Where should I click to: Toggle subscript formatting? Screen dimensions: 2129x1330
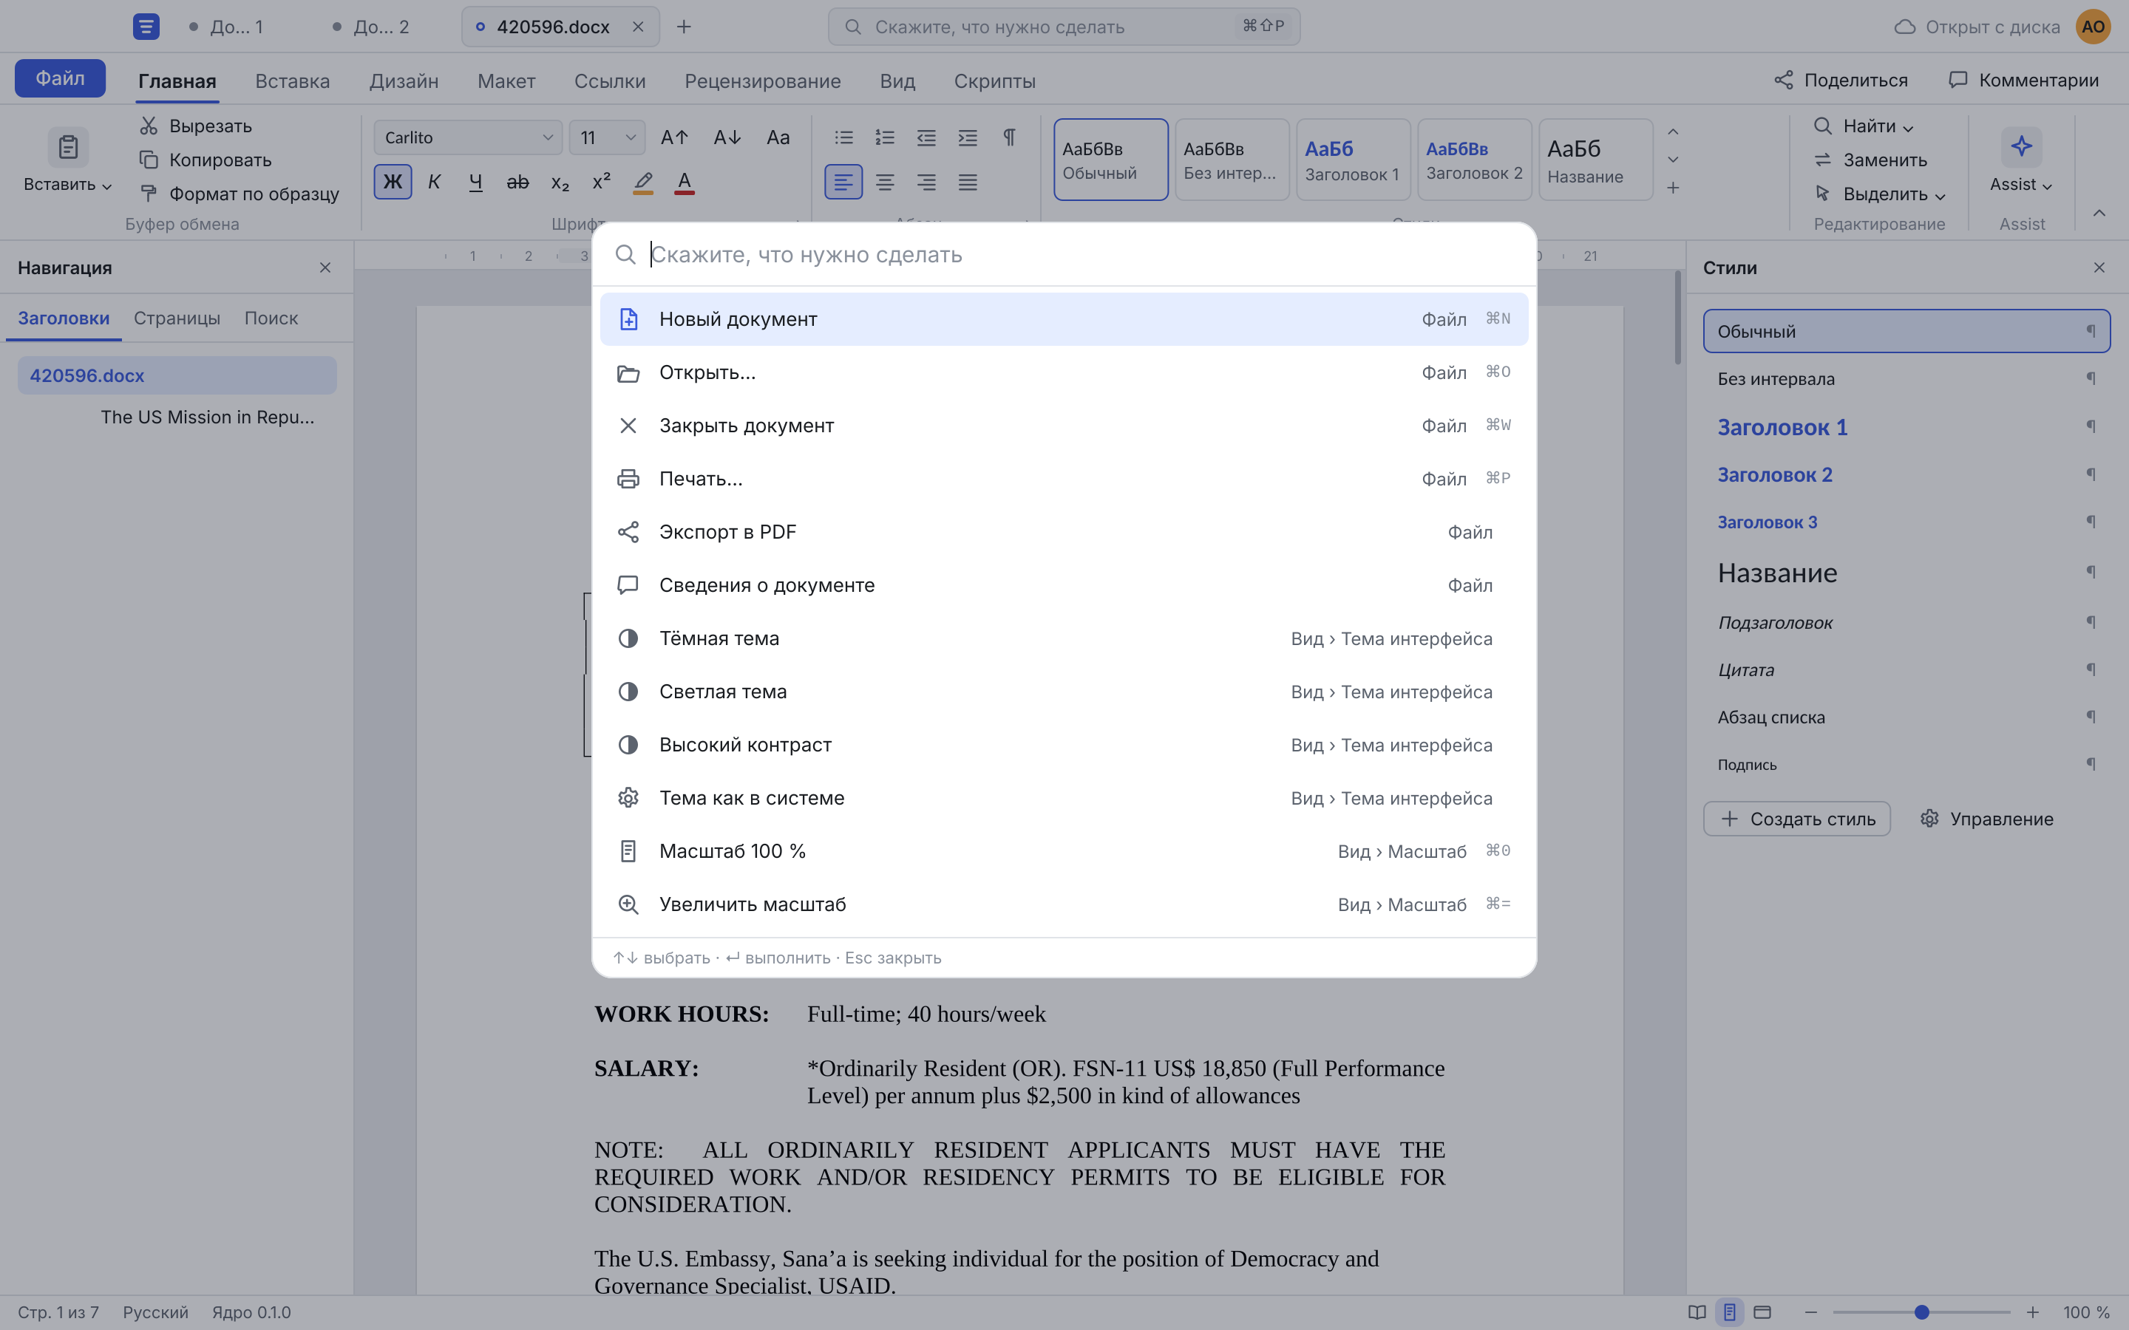pos(560,182)
